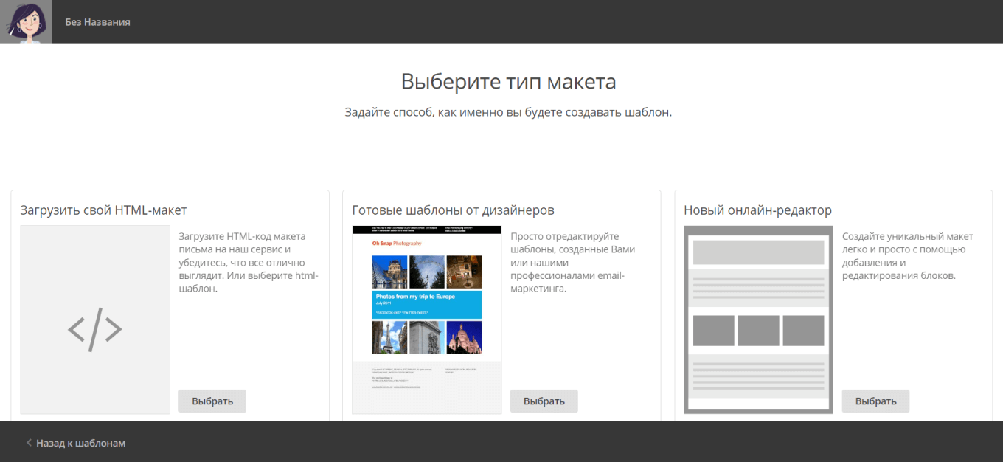Click the 'Выберите тип макета' page heading
Viewport: 1003px width, 462px height.
tap(508, 81)
